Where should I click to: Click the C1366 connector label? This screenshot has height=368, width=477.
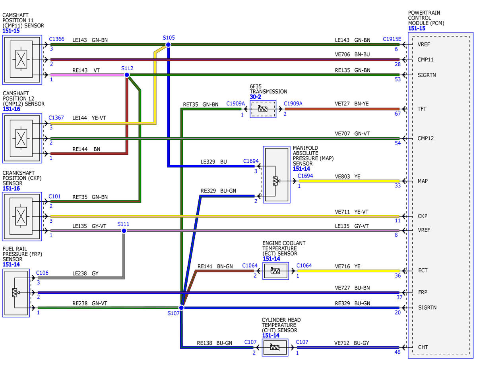pos(56,39)
